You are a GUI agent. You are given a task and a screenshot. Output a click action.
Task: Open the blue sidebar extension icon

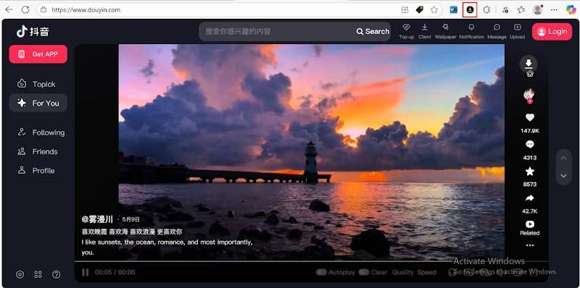click(454, 10)
